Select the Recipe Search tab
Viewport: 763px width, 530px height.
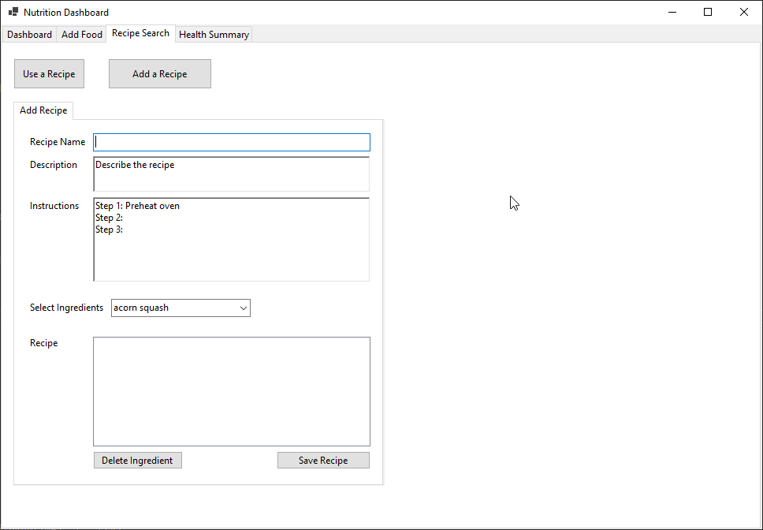click(x=140, y=33)
